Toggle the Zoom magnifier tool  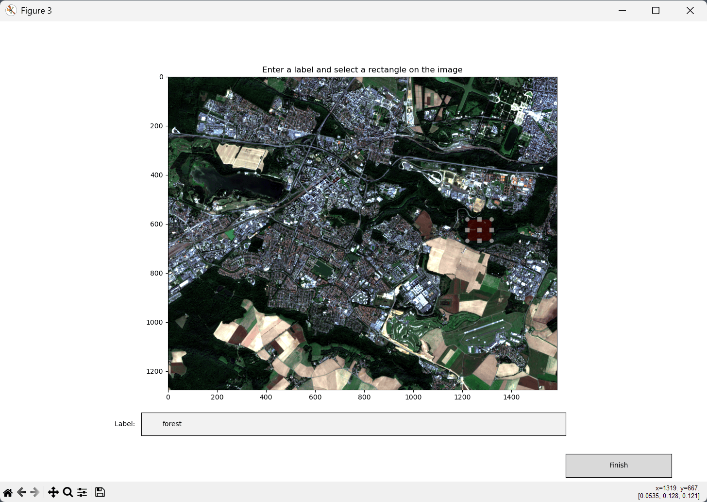68,492
